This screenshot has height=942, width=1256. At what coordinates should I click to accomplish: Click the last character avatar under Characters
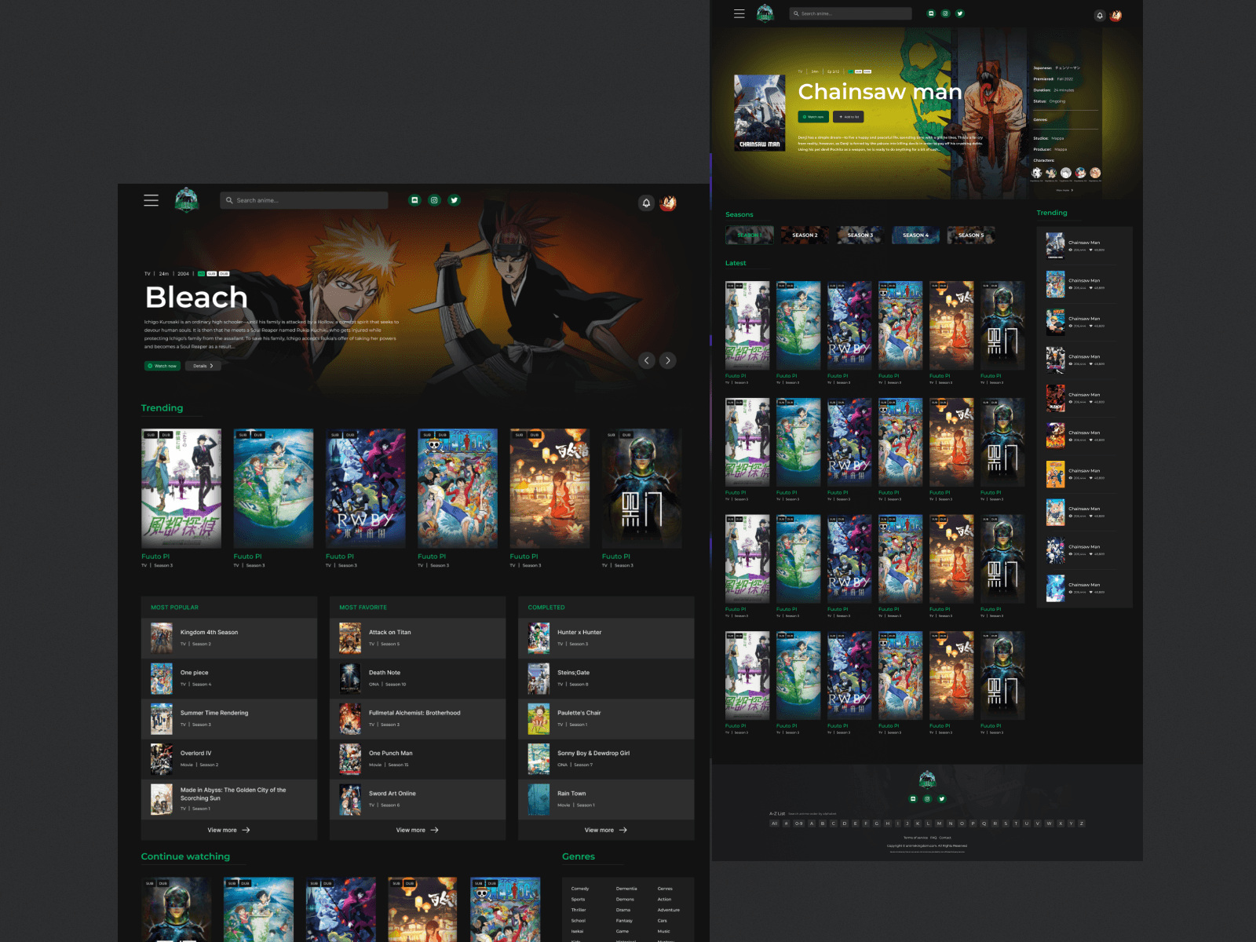tap(1095, 173)
